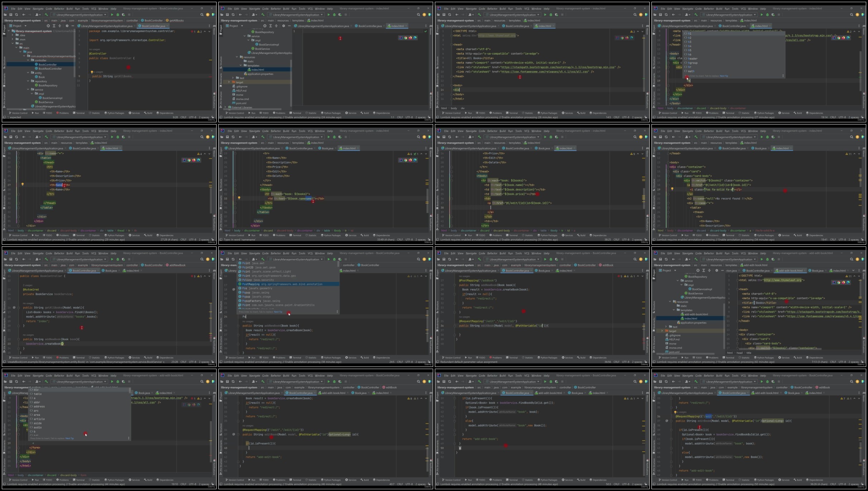
Task: Click Edge icon in empty index.html editor
Action: [415, 38]
